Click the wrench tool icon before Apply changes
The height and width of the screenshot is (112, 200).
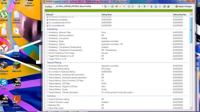[168, 6]
